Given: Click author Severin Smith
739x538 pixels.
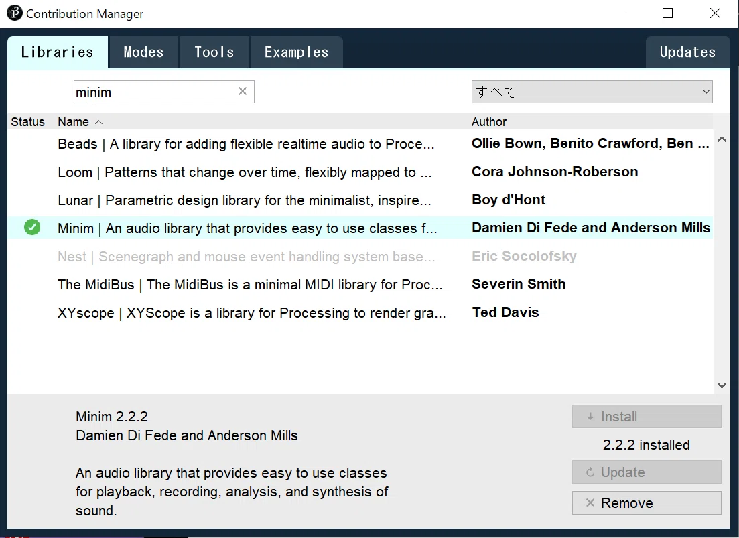Looking at the screenshot, I should 519,284.
